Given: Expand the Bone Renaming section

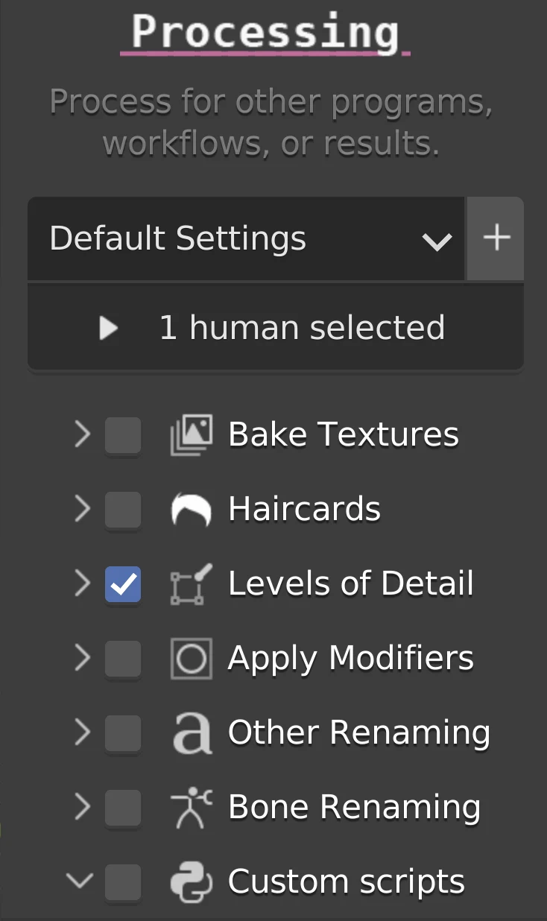Looking at the screenshot, I should coord(82,807).
